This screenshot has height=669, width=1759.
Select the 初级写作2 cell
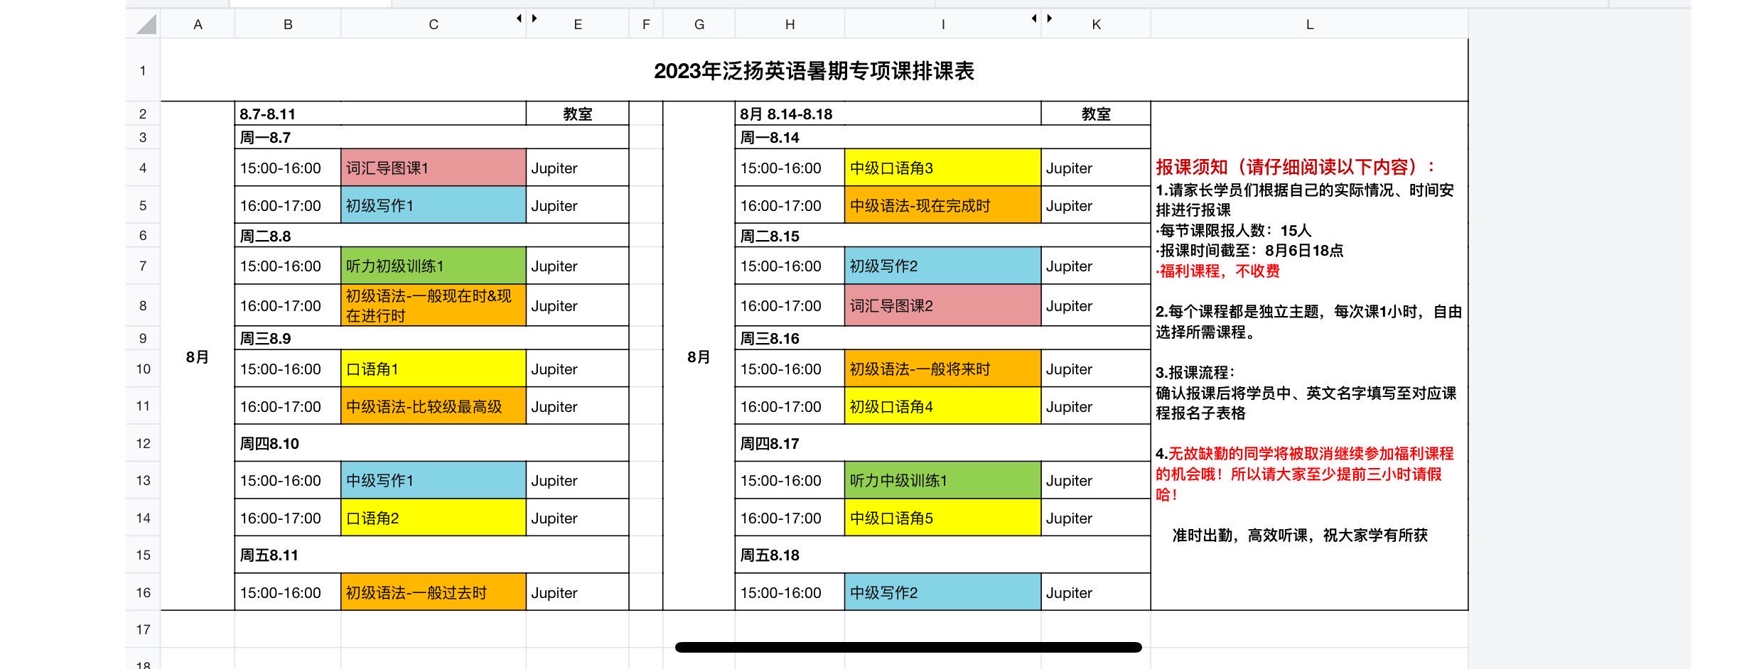tap(943, 266)
